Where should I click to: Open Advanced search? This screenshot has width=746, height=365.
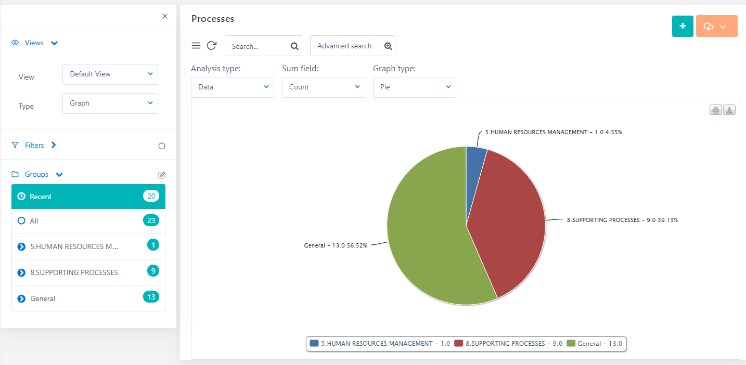[353, 46]
